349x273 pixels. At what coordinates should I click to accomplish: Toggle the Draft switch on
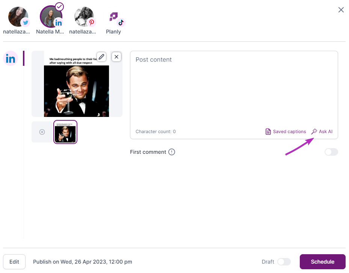point(284,262)
